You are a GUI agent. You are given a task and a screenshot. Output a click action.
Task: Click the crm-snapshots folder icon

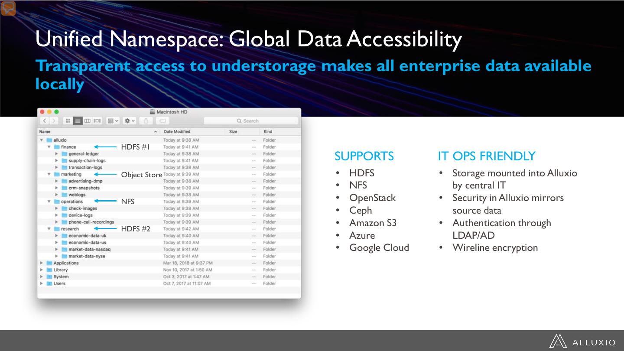coord(65,188)
